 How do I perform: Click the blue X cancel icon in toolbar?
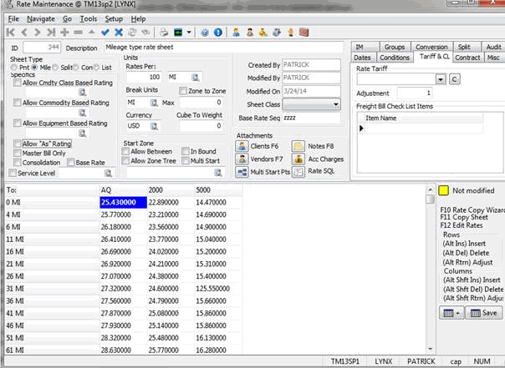119,32
